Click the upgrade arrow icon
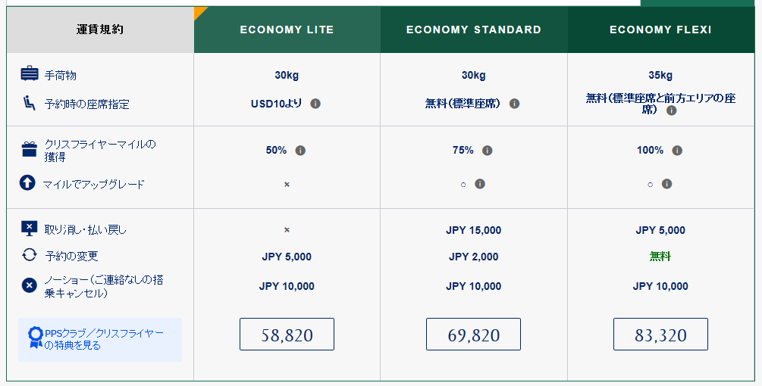 point(27,183)
